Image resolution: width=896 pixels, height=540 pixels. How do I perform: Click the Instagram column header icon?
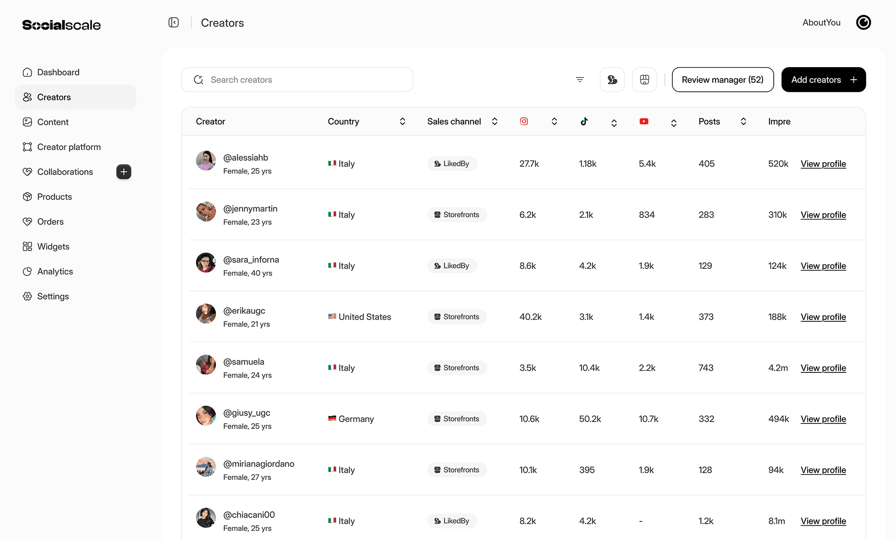point(524,121)
